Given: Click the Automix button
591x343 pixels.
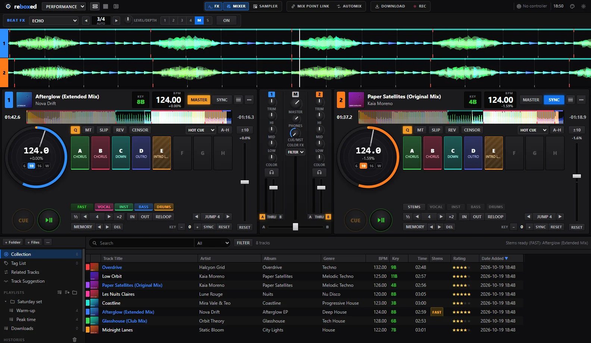Looking at the screenshot, I should pos(349,6).
